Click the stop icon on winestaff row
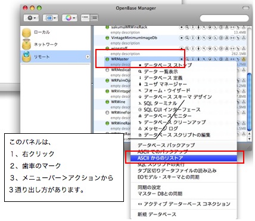The image size is (255, 221). tap(181, 48)
